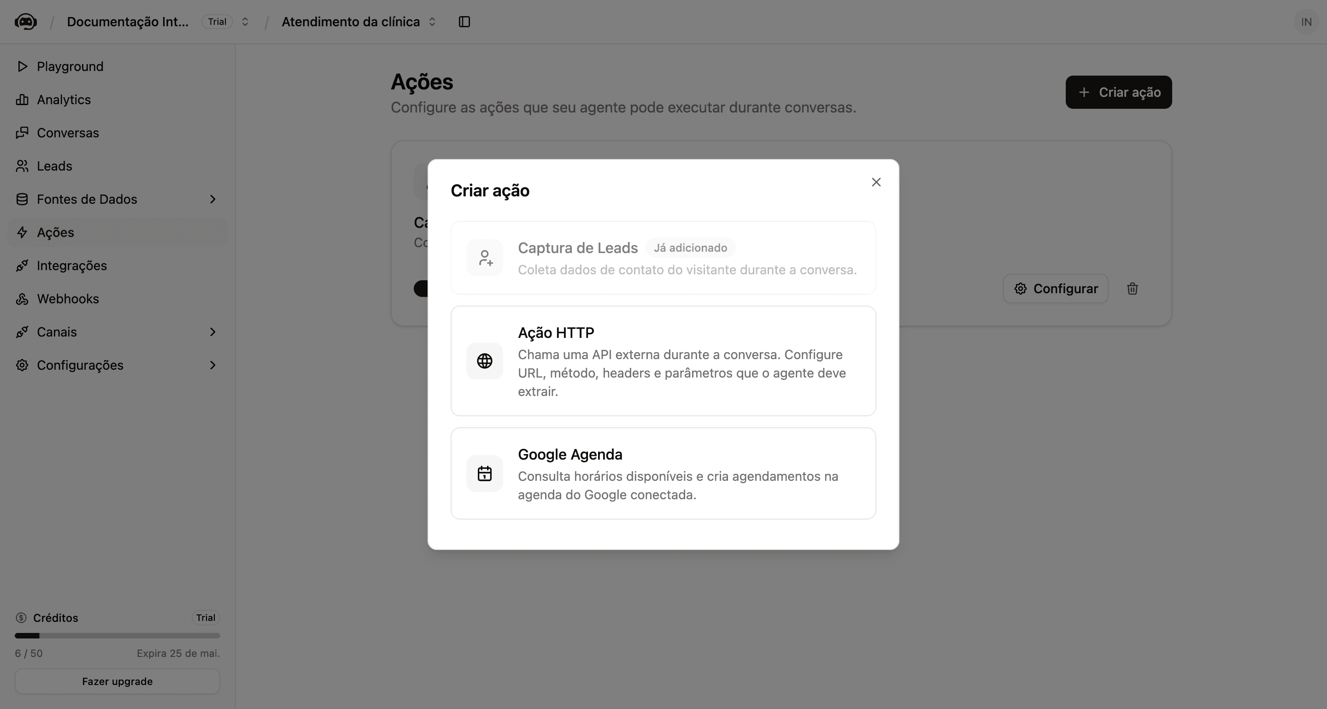Click the credits usage progress bar
Image resolution: width=1327 pixels, height=709 pixels.
tap(117, 636)
